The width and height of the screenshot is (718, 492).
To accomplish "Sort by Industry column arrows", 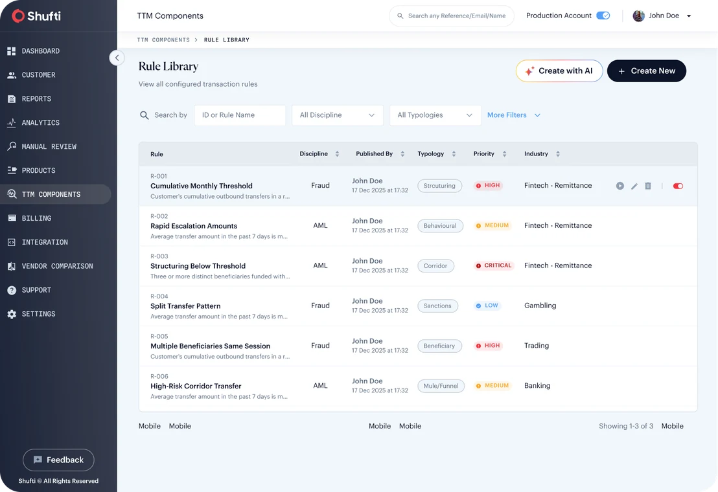I will [558, 154].
